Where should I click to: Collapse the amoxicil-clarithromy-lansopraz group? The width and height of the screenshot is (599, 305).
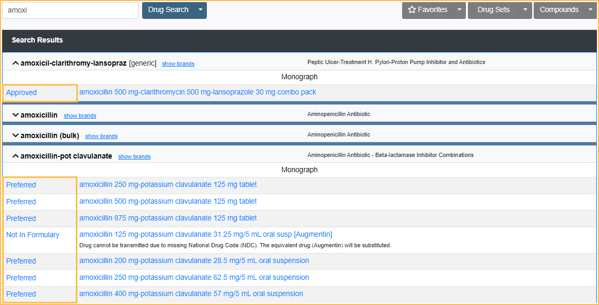tap(15, 63)
